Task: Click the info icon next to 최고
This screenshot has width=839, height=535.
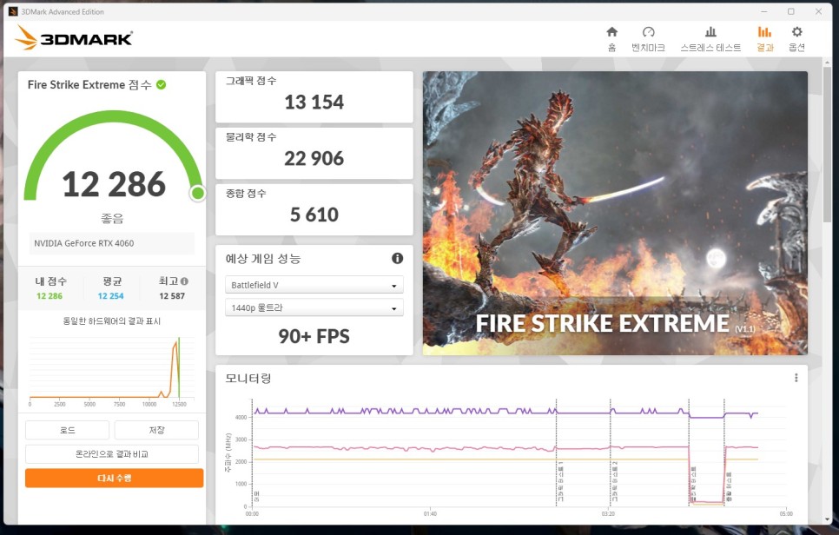Action: click(x=184, y=281)
